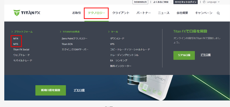Expand the Language dropdown arrow
The image size is (230, 107).
pos(219,2)
